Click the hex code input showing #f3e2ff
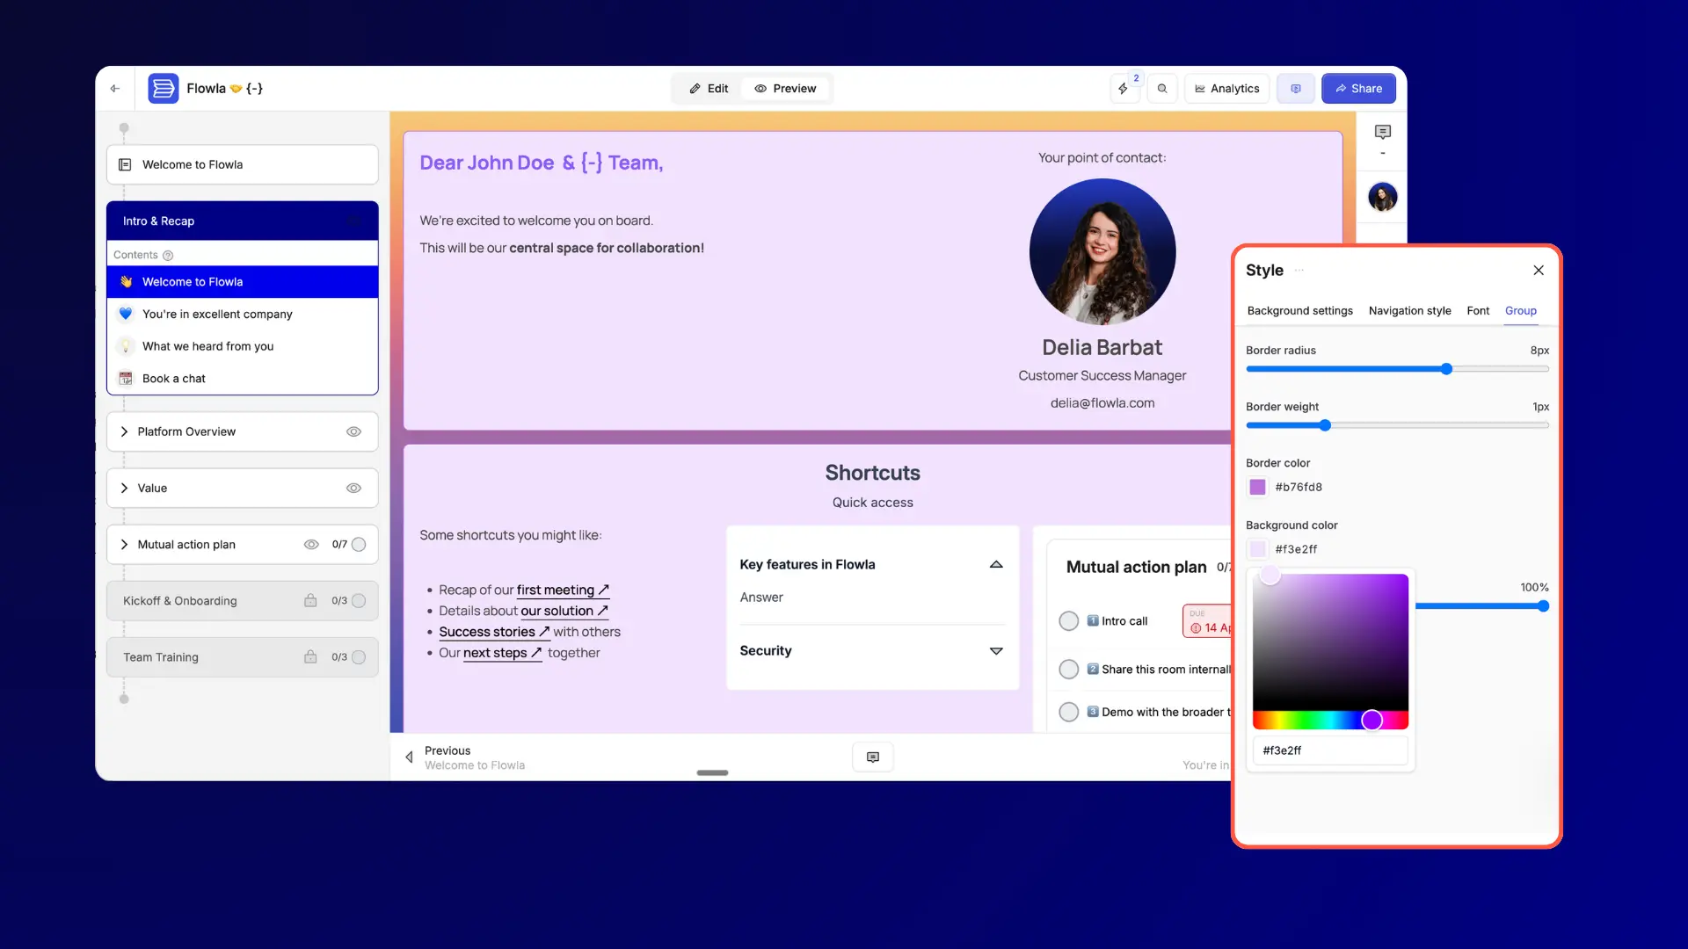 click(x=1328, y=750)
